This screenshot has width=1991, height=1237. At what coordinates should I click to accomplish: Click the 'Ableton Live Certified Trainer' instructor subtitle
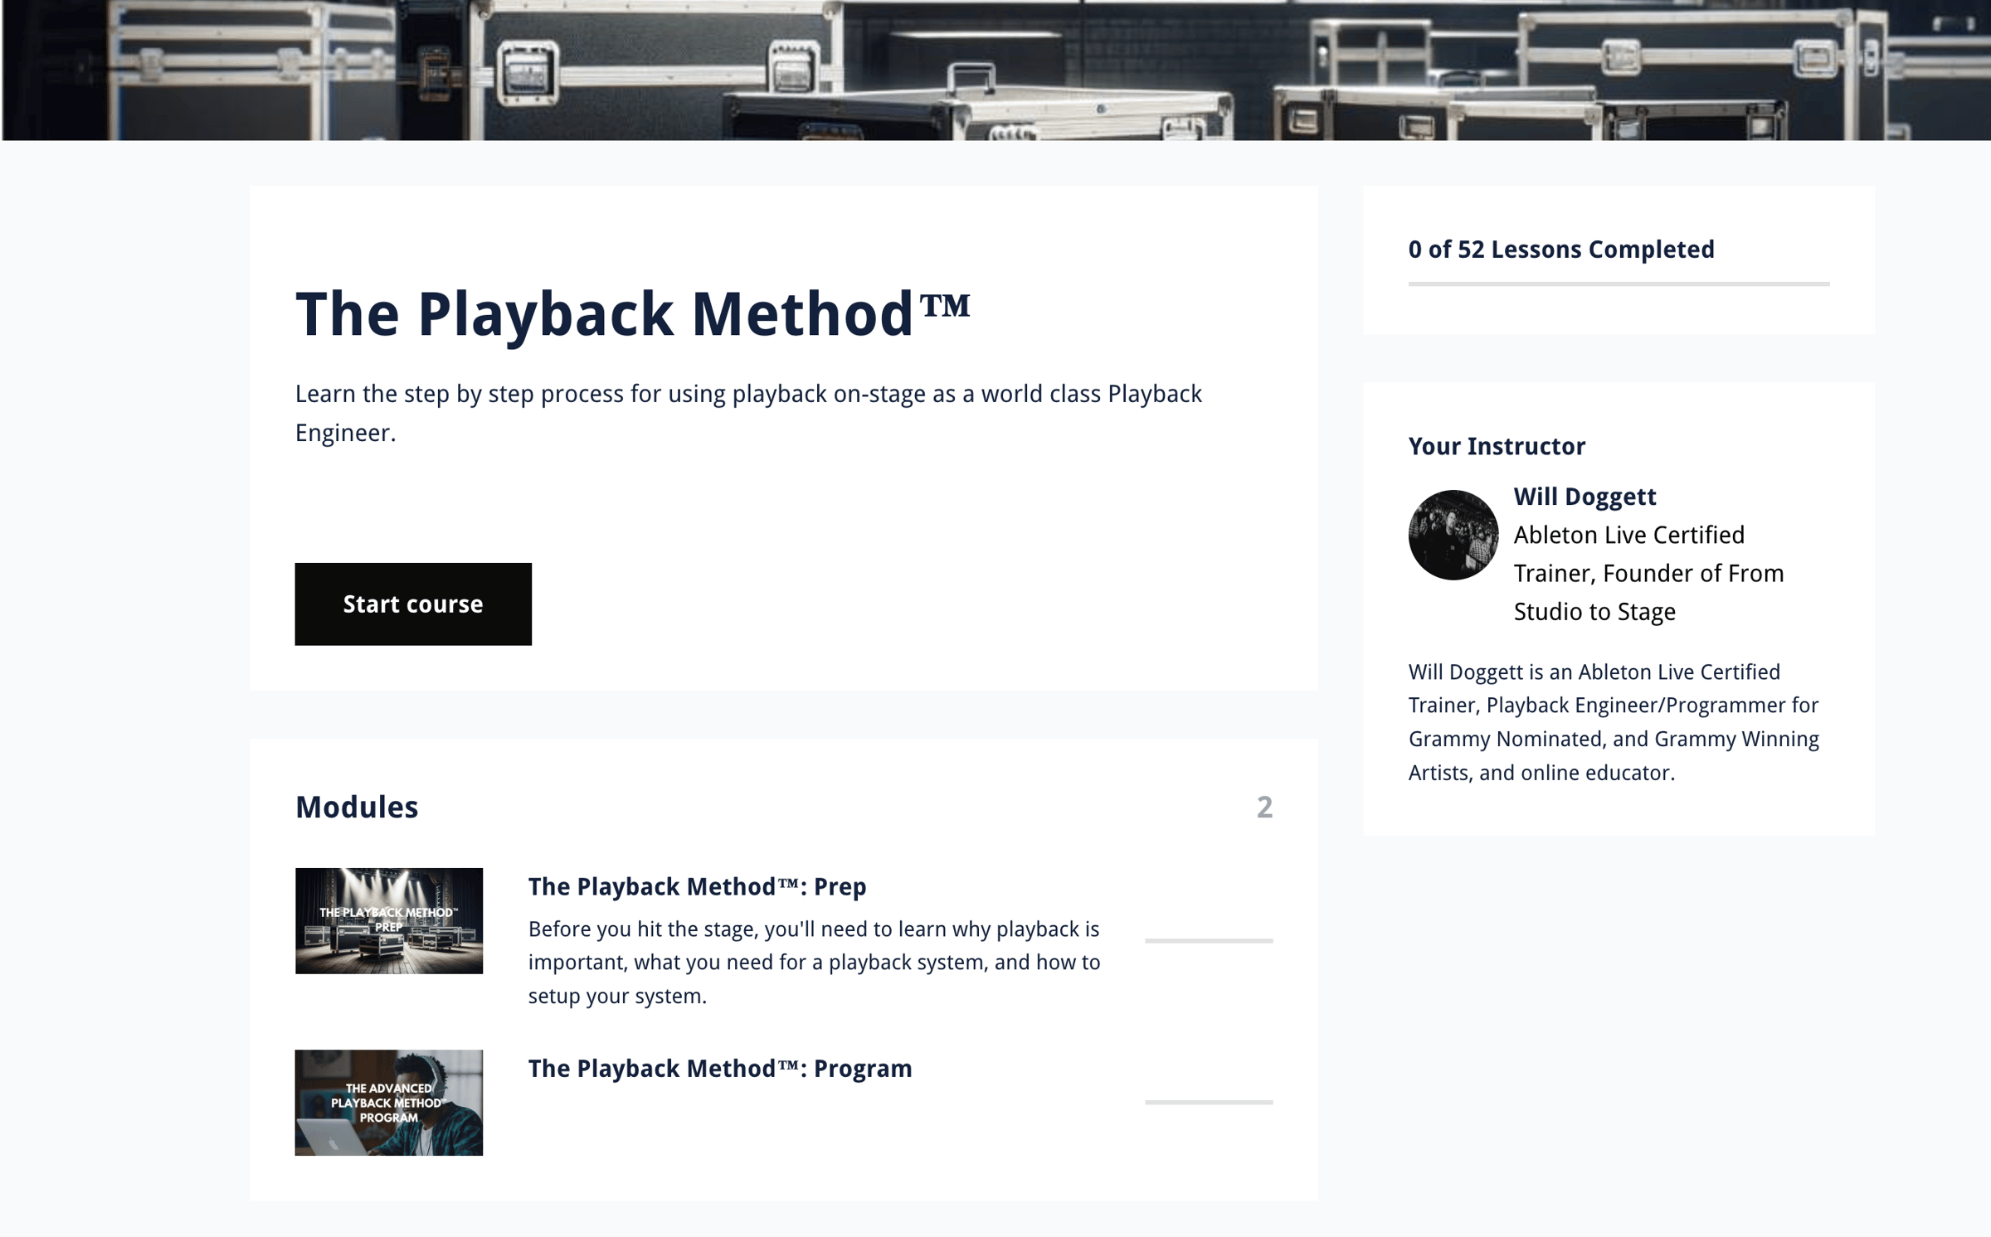[1648, 573]
